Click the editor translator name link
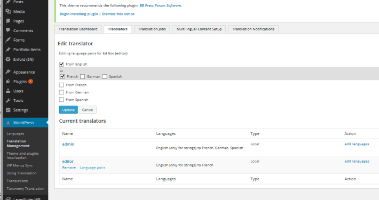The image size is (379, 200). point(68,162)
